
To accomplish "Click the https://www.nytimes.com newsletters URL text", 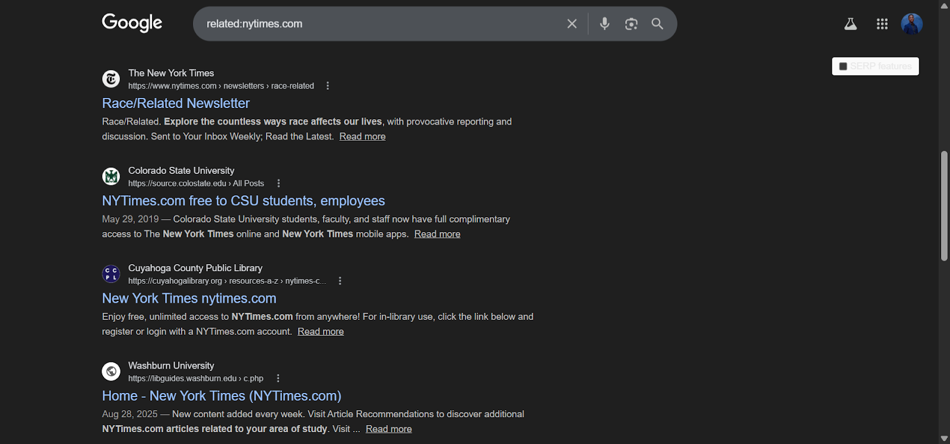I will pos(221,86).
